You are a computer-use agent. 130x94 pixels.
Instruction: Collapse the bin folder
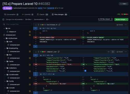pos(4,28)
